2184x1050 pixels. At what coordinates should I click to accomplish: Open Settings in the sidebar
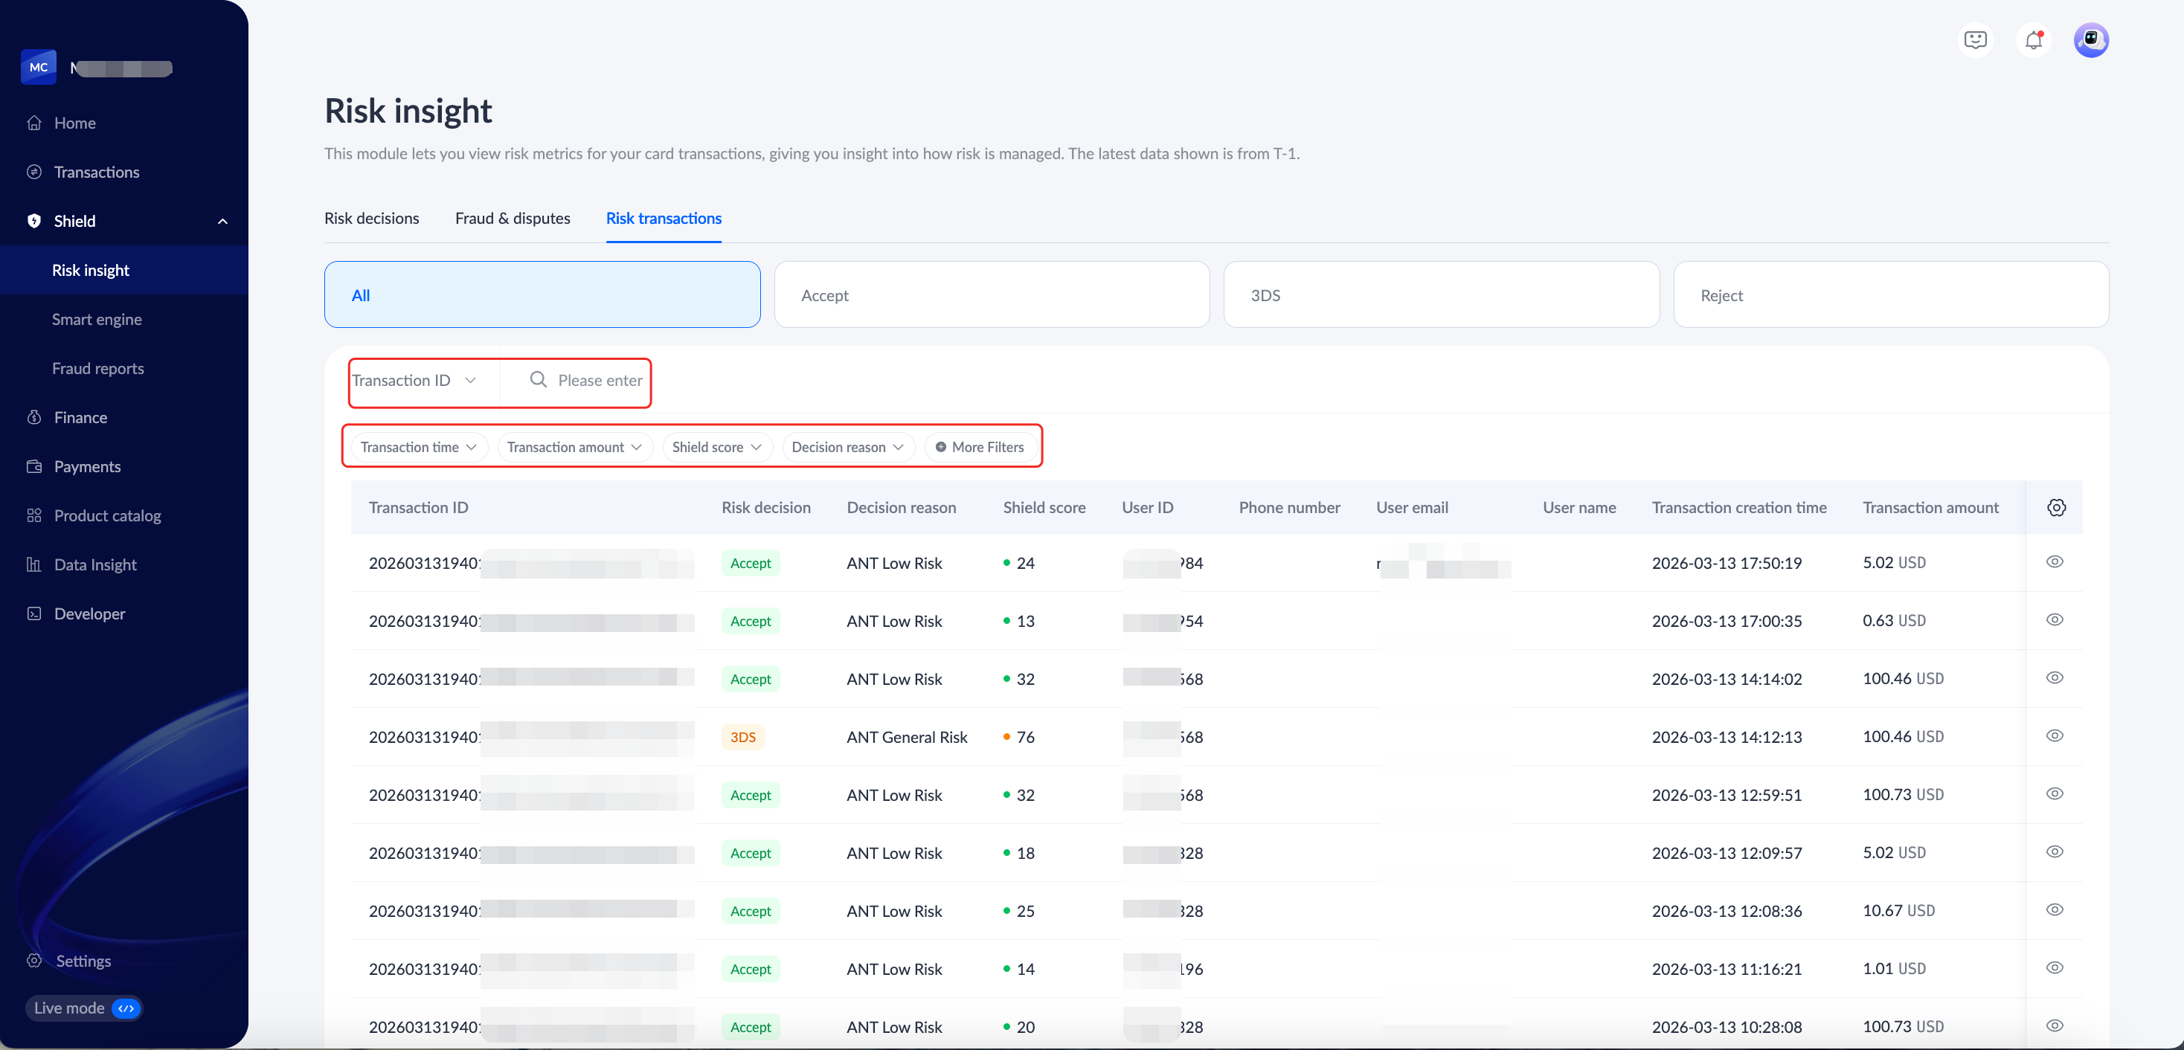(83, 960)
